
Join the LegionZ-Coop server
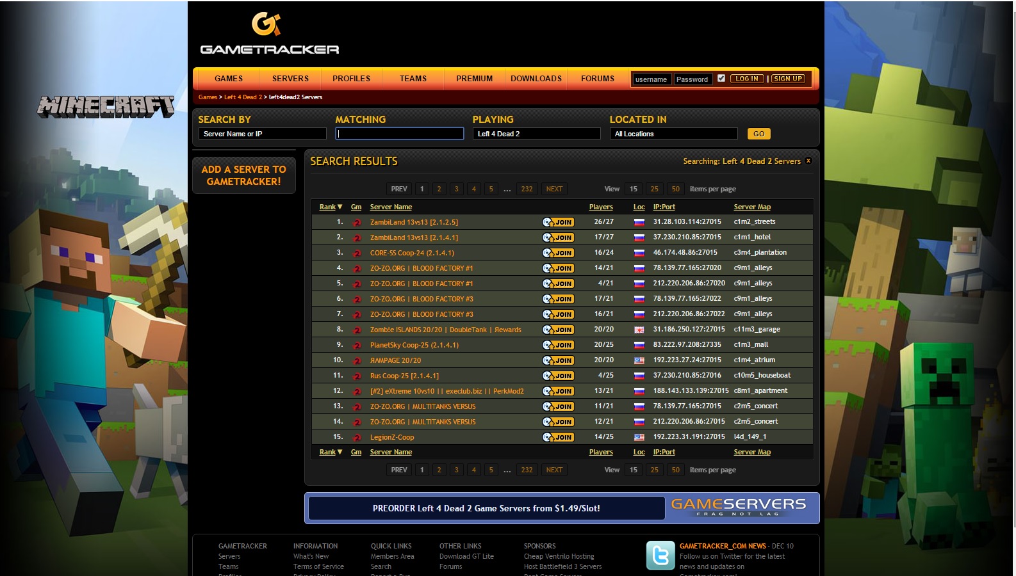pyautogui.click(x=558, y=437)
